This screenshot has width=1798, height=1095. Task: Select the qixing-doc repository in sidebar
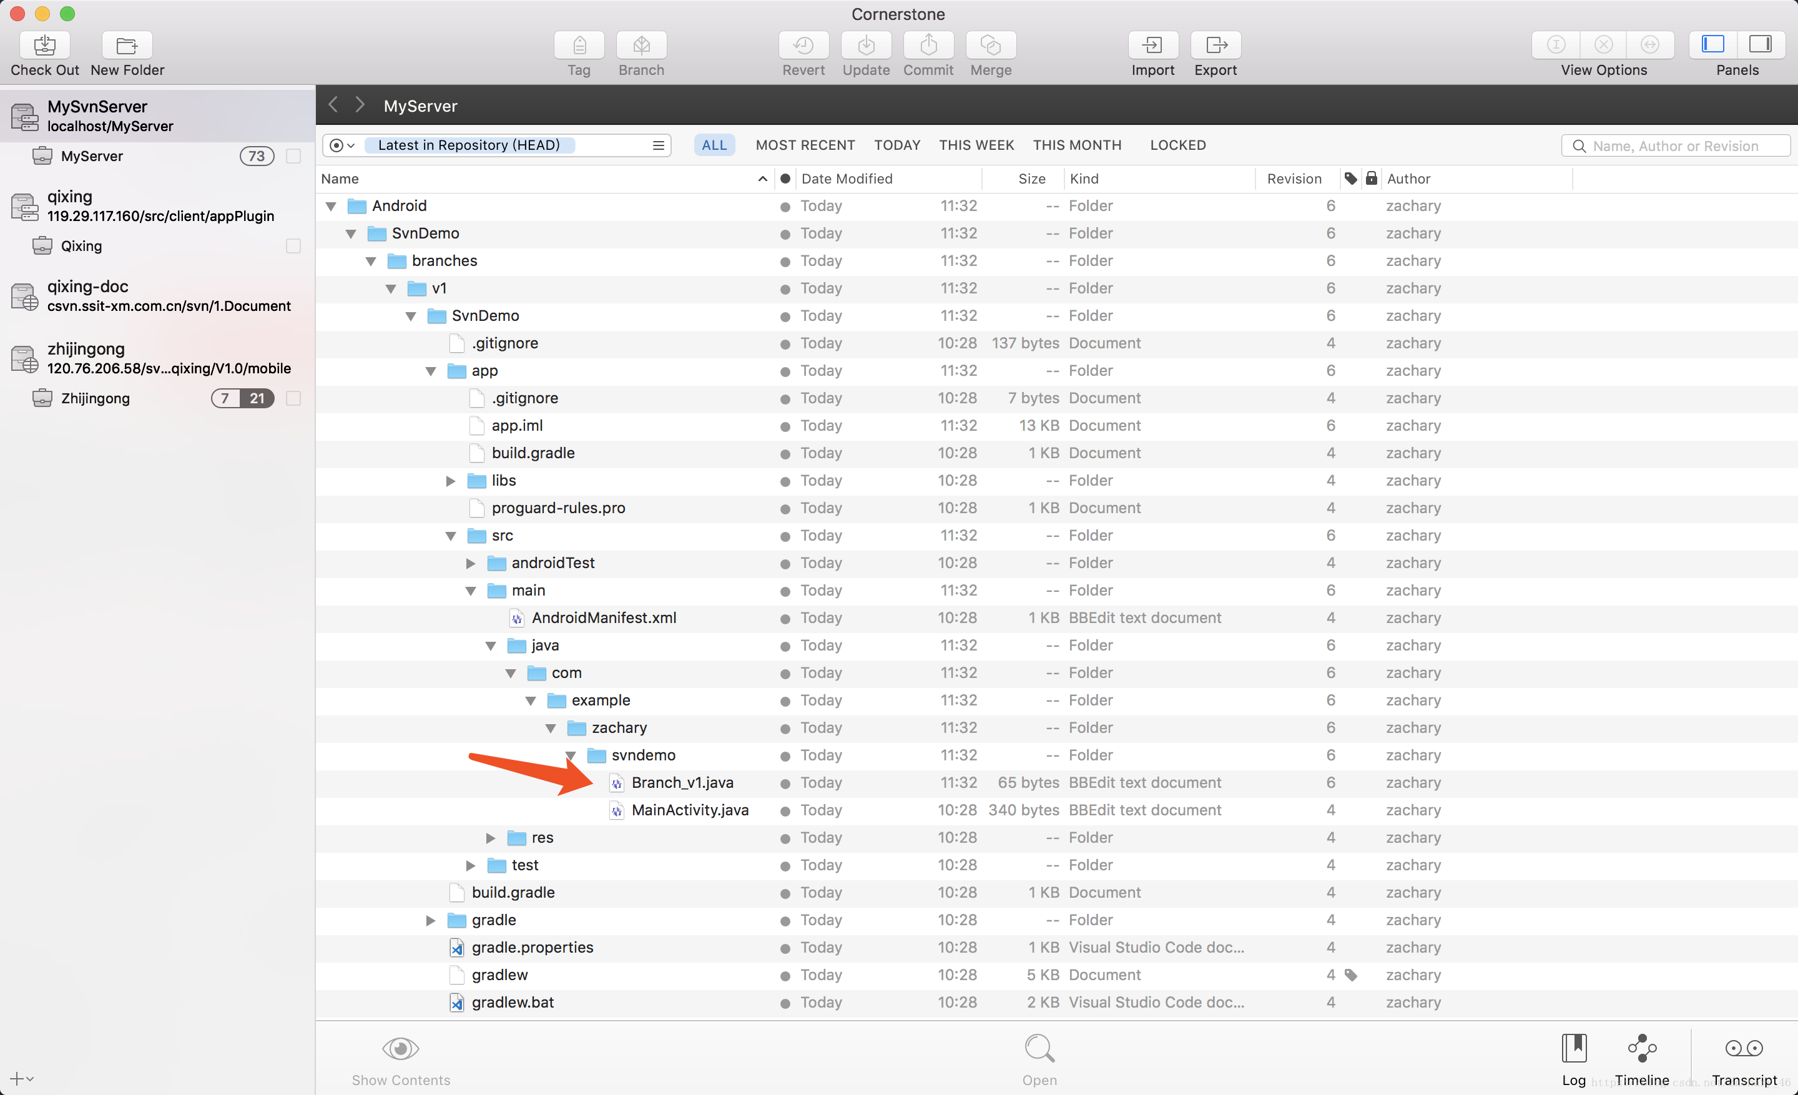[x=157, y=295]
